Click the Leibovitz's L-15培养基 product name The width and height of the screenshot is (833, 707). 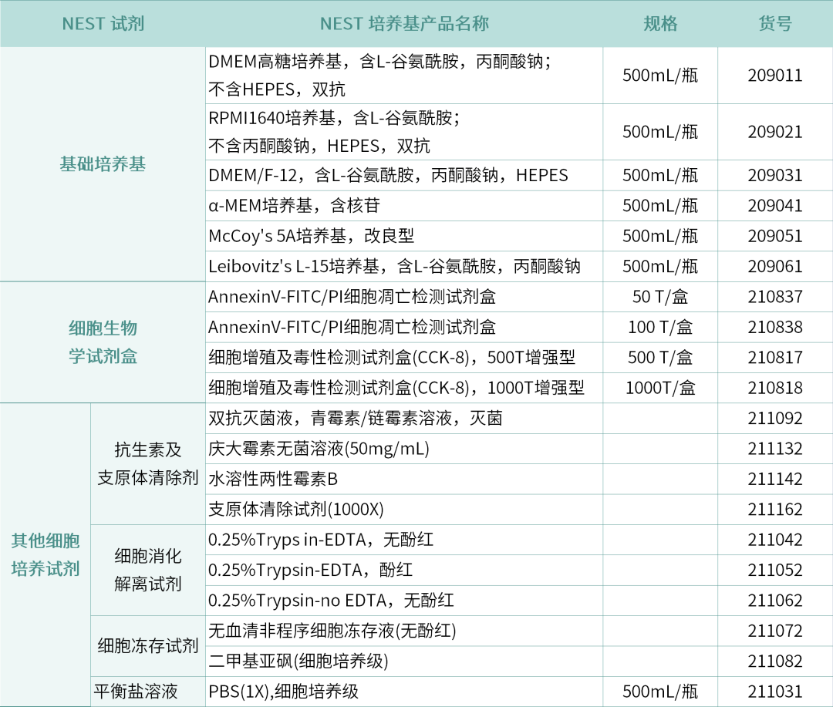click(394, 267)
